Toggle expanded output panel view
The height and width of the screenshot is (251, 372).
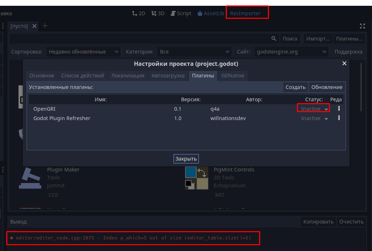[362, 26]
